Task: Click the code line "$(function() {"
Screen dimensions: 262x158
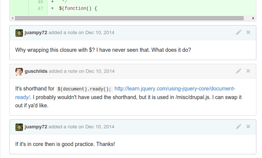Action: click(x=78, y=8)
